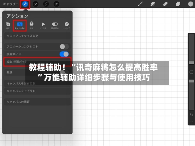Click the redo arrow in sidebar
The height and width of the screenshot is (146, 195).
click(x=191, y=122)
